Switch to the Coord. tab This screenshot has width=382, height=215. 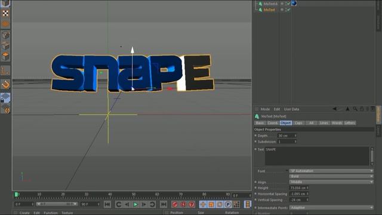coord(273,123)
